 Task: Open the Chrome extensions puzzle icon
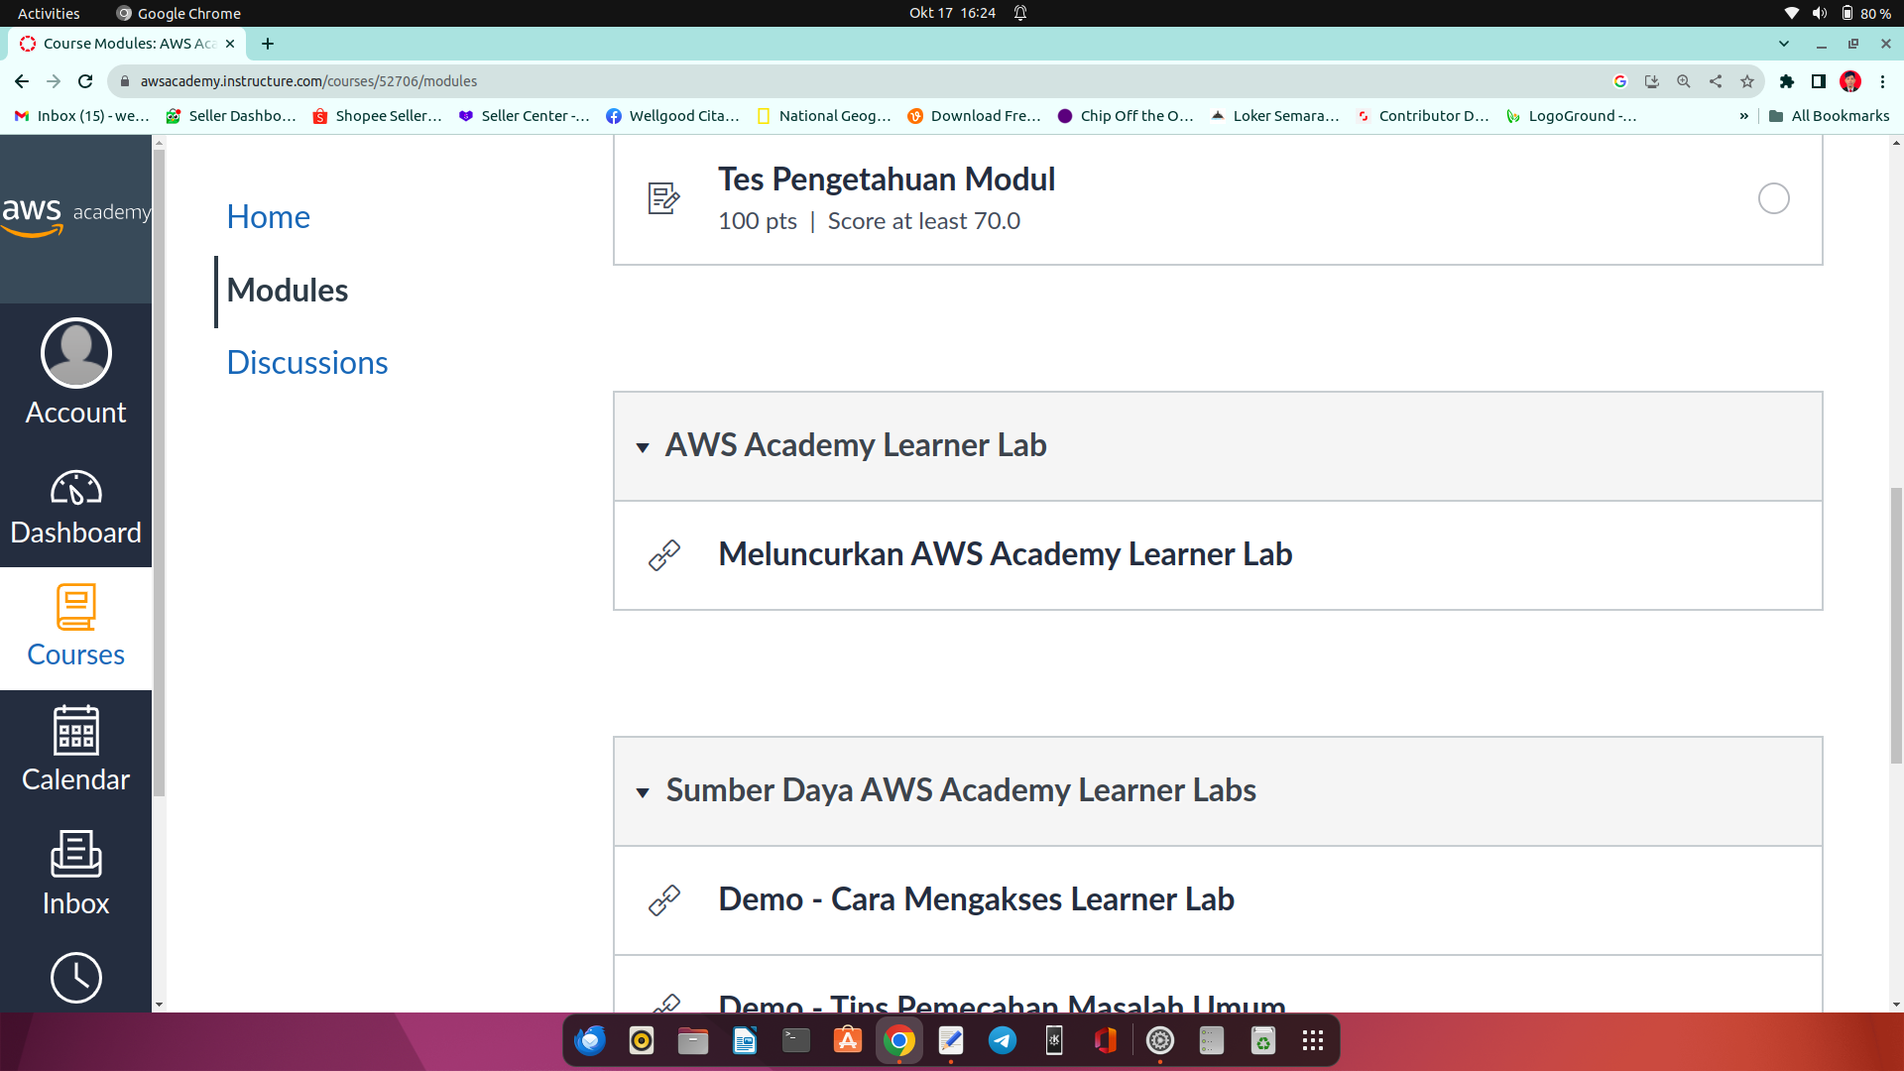pos(1787,81)
